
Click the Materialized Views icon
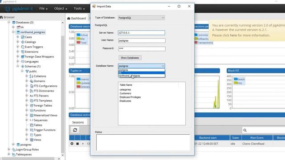click(32, 116)
